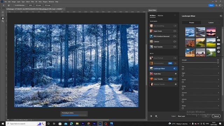Open the filter list more options menu
Screen dimensions: 224x126
[x=175, y=15]
